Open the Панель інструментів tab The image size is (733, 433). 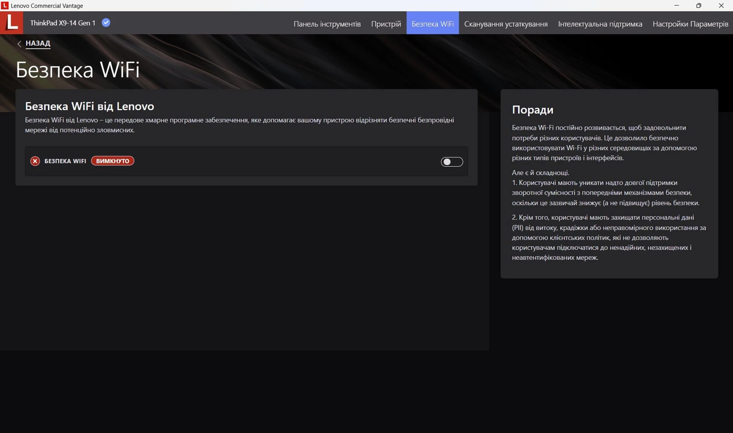coord(327,24)
